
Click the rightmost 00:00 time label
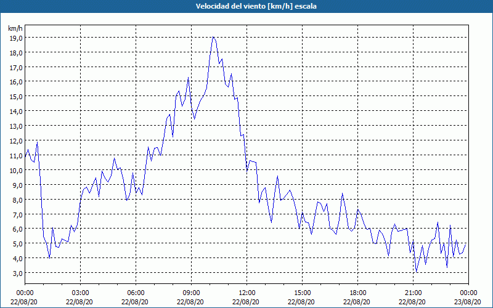468,293
